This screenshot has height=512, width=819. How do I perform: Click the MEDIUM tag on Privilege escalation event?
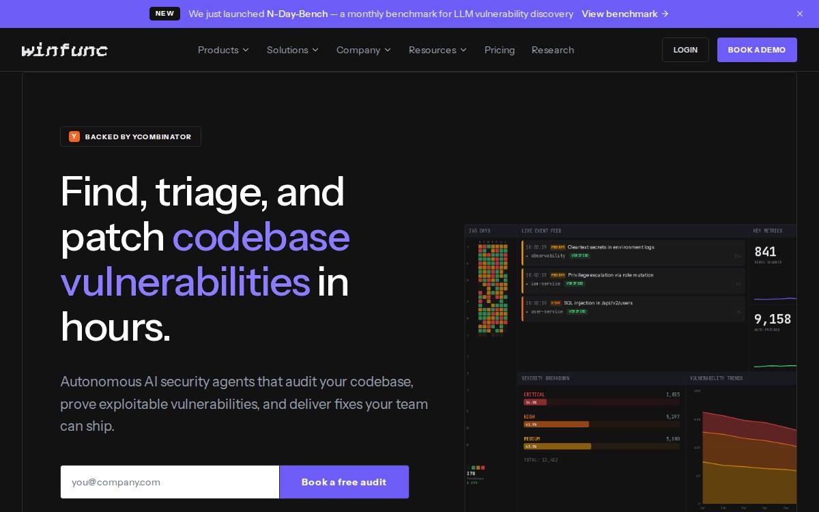[x=558, y=275]
